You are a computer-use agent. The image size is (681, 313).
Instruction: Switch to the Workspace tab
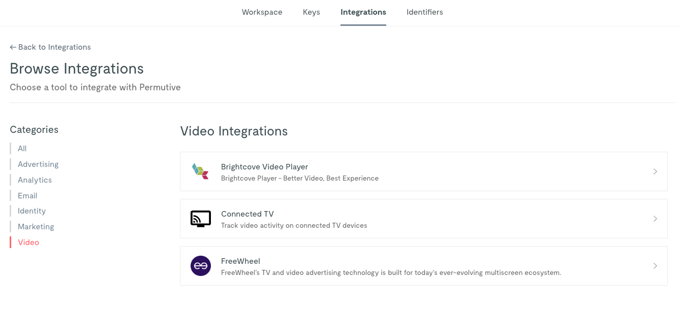click(x=262, y=12)
